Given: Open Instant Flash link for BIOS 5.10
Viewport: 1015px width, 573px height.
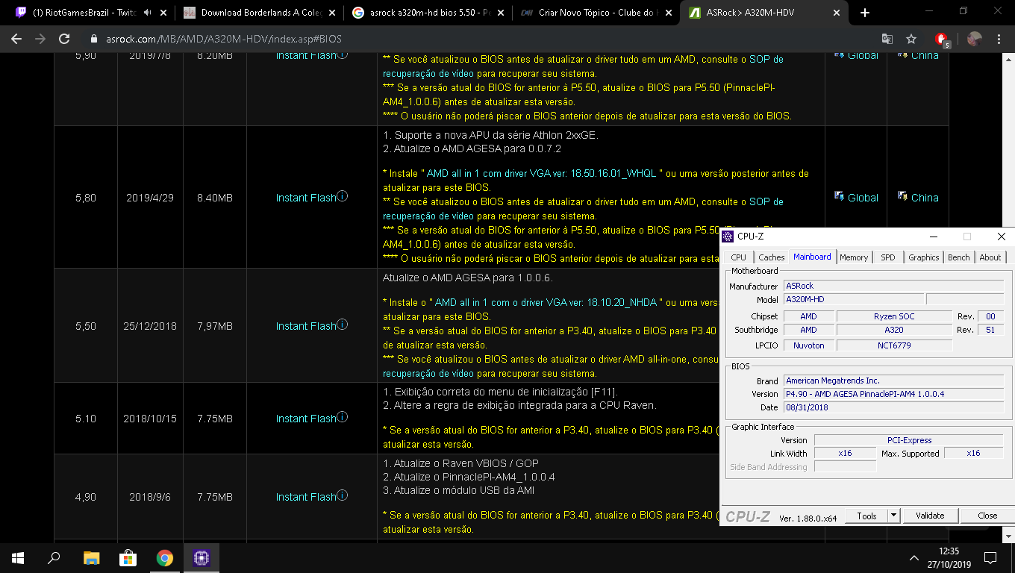Looking at the screenshot, I should click(306, 419).
